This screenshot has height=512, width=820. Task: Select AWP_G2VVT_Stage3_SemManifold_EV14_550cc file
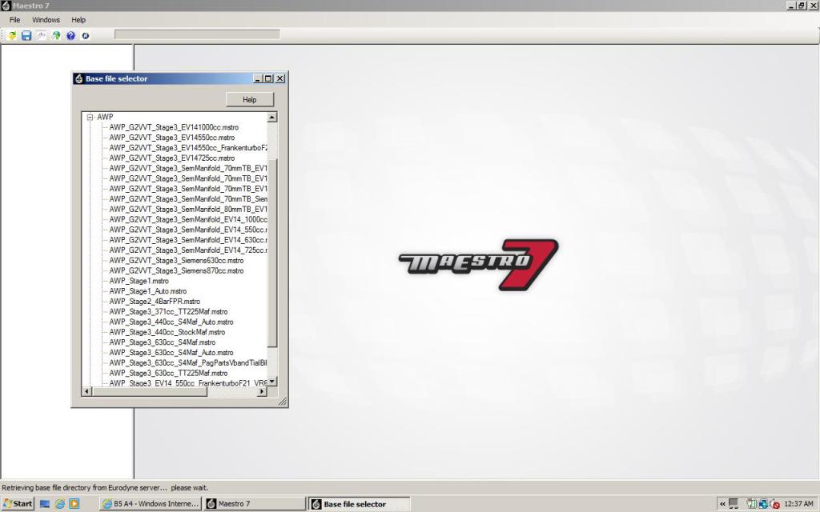coord(187,230)
